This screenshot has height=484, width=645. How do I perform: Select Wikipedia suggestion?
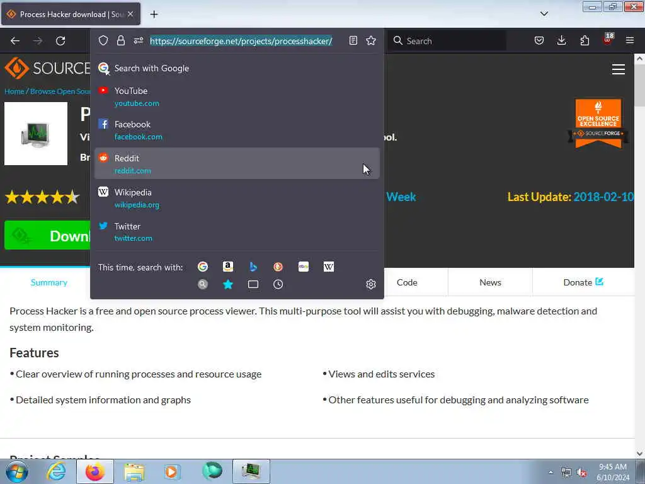pos(237,198)
